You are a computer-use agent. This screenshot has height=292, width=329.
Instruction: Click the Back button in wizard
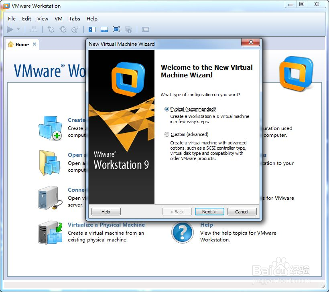click(x=177, y=212)
